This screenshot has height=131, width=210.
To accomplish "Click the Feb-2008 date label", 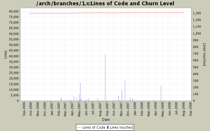I will point(141,109).
